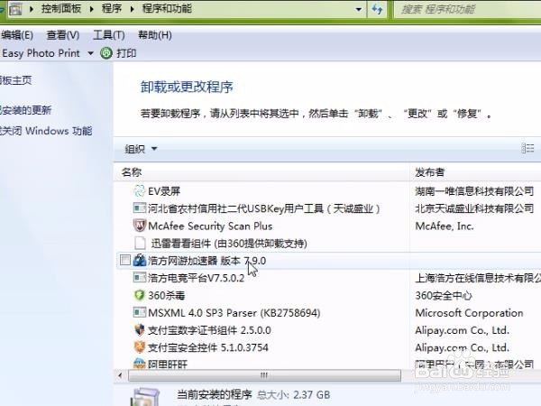541x406 pixels.
Task: Select the '360杀毒' row name
Action: coord(166,295)
